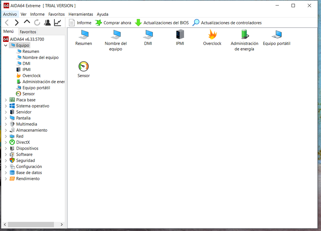This screenshot has width=321, height=231.
Task: Open the Archivo menu
Action: point(10,14)
